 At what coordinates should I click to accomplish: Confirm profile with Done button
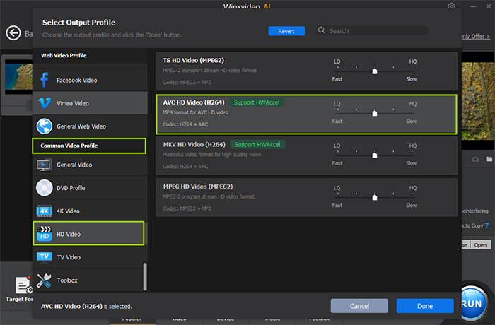(425, 306)
